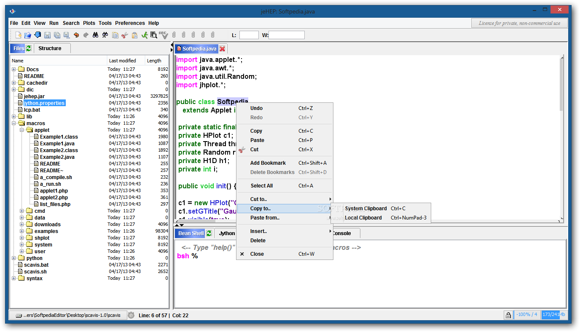Switch to the Structure tab
This screenshot has height=332, width=580.
click(x=52, y=48)
